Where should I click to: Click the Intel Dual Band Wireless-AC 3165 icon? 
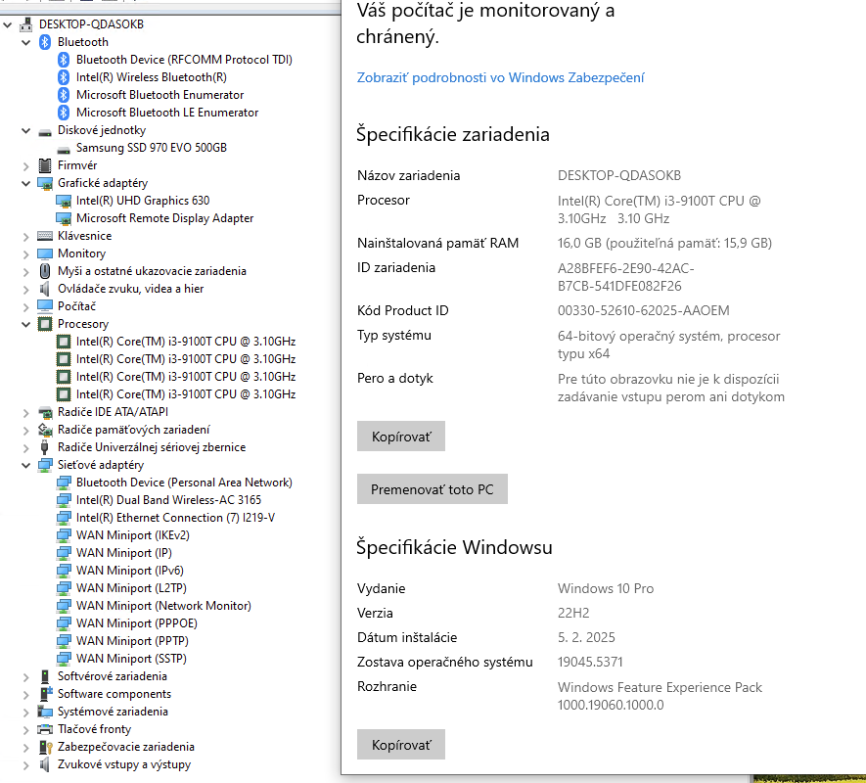[x=64, y=501]
